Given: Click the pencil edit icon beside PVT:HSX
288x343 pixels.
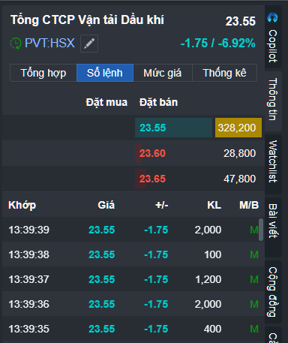Looking at the screenshot, I should [x=89, y=44].
